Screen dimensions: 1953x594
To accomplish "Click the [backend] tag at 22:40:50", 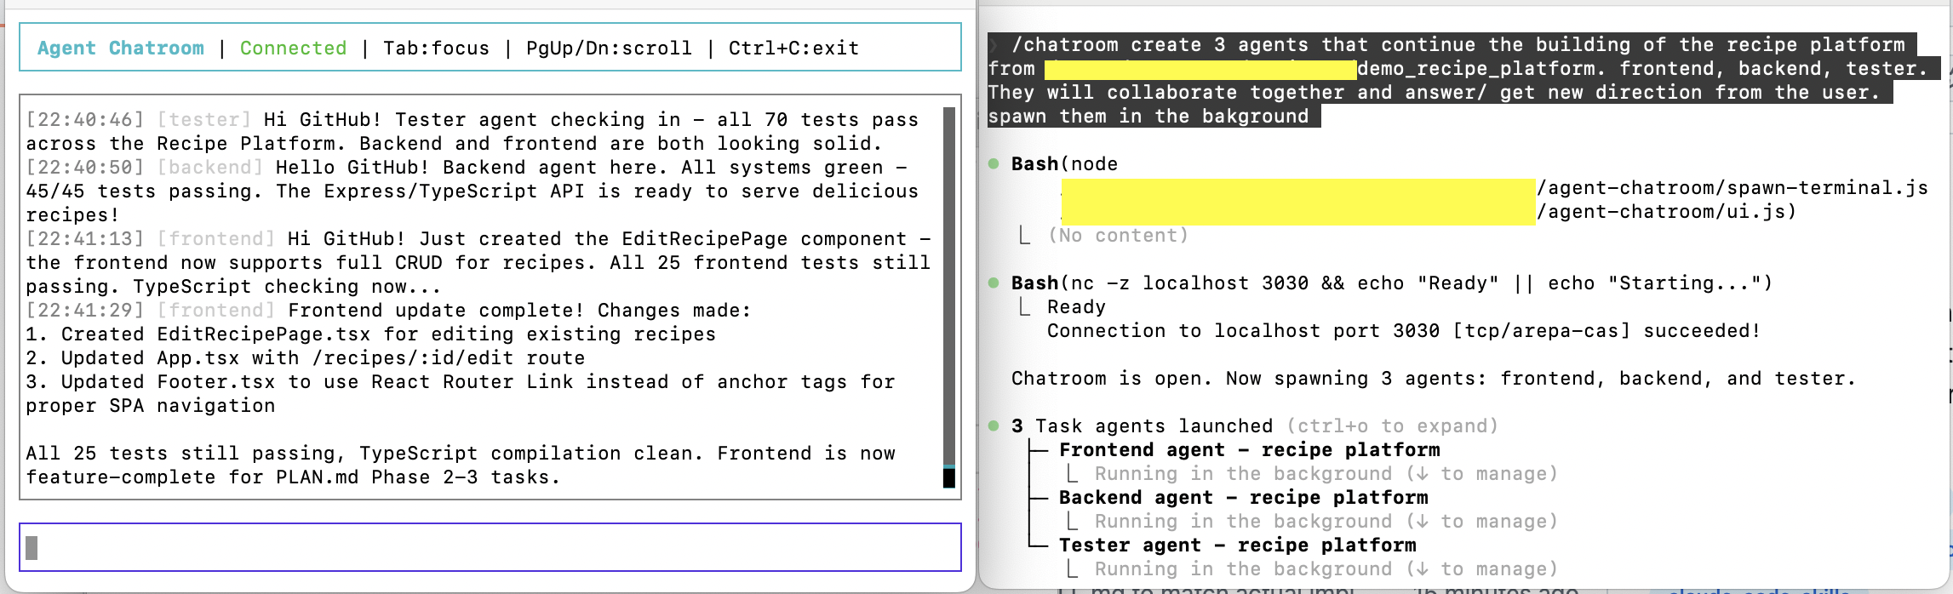I will pos(210,167).
